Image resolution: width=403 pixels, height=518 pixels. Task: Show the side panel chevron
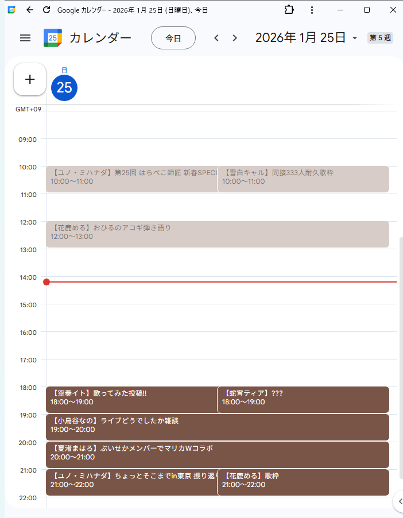(x=398, y=501)
